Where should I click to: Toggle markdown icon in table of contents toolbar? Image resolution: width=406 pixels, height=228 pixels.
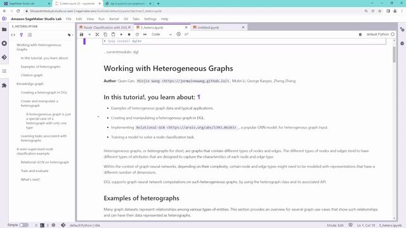pyautogui.click(x=21, y=35)
